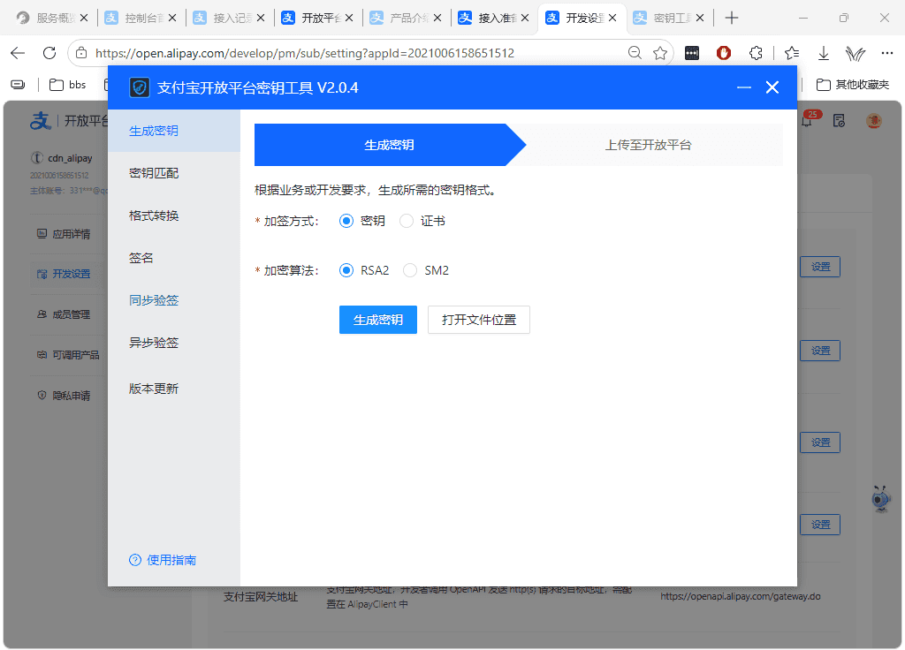
Task: Open the robot assistant on the Alipay page
Action: pyautogui.click(x=881, y=499)
